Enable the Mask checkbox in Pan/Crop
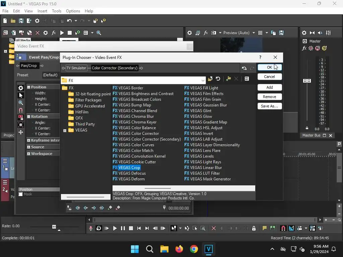This screenshot has width=343, height=257. [20, 194]
